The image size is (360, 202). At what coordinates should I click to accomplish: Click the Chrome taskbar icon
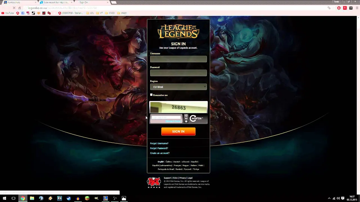coord(23,198)
